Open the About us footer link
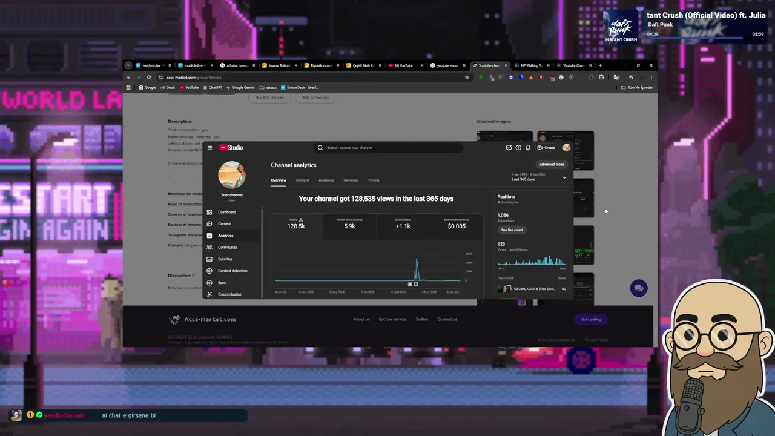The image size is (775, 436). pyautogui.click(x=361, y=319)
